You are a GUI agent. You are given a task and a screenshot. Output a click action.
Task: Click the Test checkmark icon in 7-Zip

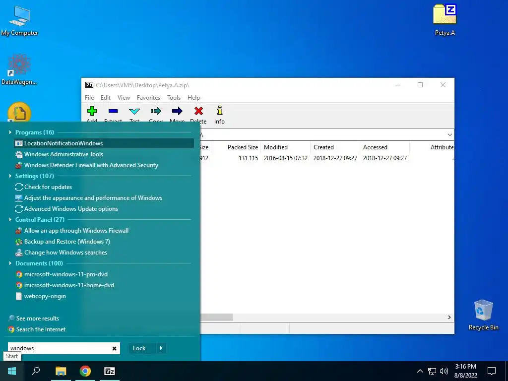(134, 112)
